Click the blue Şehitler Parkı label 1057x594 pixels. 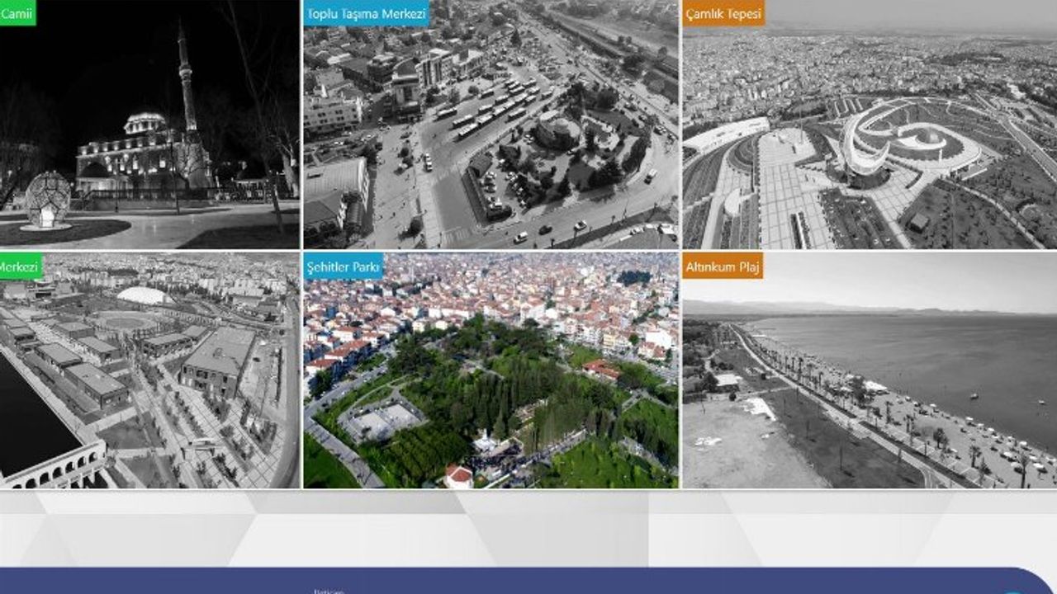[344, 266]
